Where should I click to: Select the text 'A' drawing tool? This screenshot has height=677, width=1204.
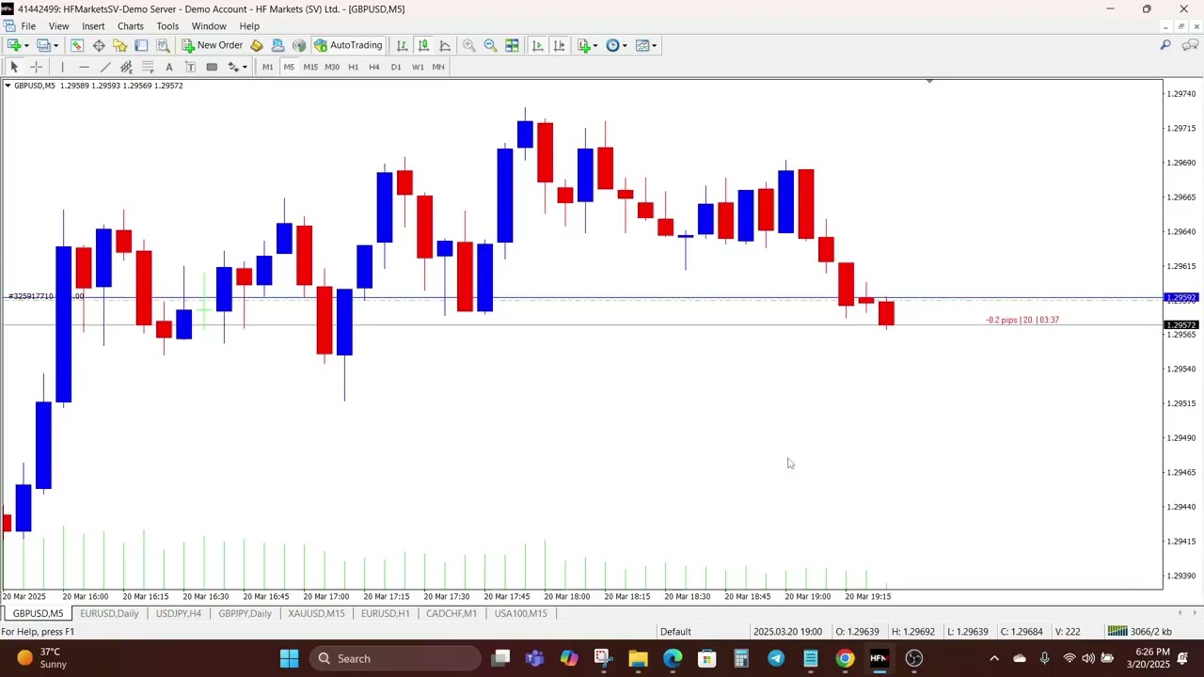point(169,67)
